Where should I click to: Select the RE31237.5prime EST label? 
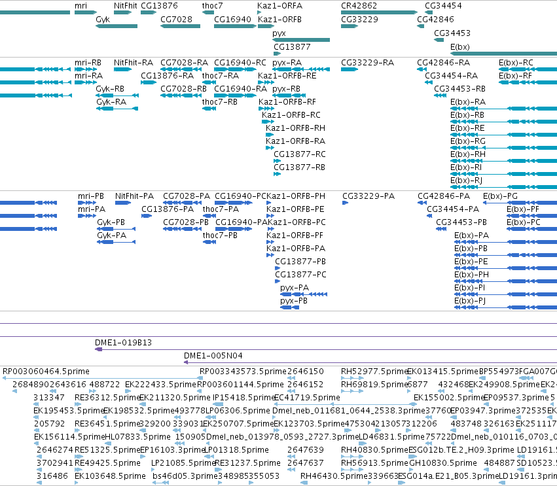247,463
